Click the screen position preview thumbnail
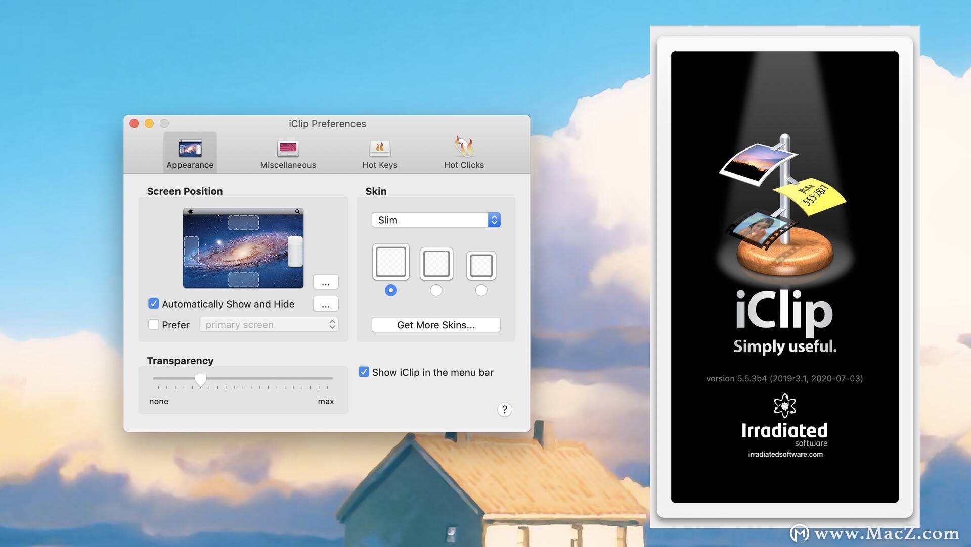 coord(243,247)
